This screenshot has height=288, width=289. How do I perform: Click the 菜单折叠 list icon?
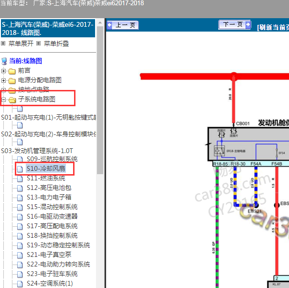pyautogui.click(x=38, y=44)
